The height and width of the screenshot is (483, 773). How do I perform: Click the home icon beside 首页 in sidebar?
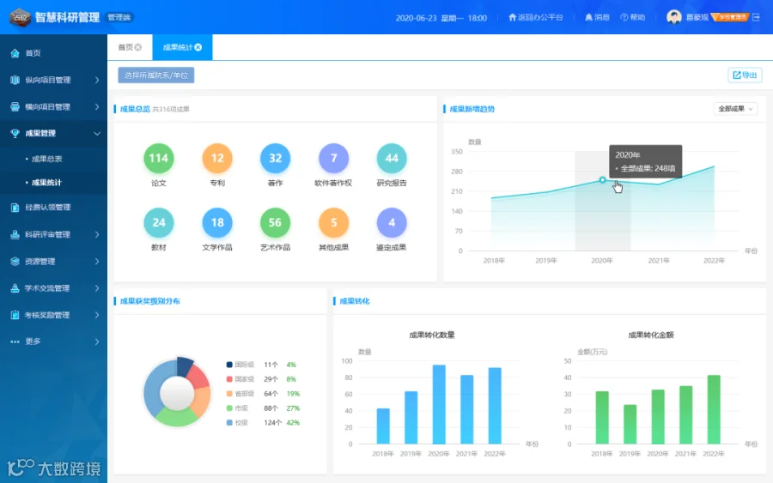tap(15, 53)
